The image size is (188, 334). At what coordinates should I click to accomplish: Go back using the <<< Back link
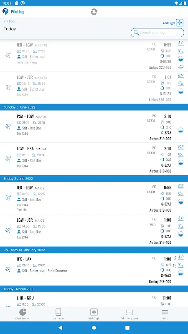[x=10, y=21]
